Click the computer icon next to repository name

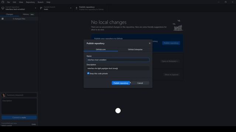(3, 8)
